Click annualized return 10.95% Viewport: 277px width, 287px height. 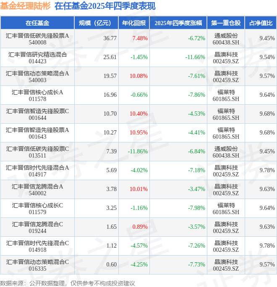click(x=138, y=132)
